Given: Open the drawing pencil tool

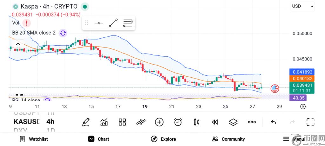Looking at the screenshot, I should (85, 122).
